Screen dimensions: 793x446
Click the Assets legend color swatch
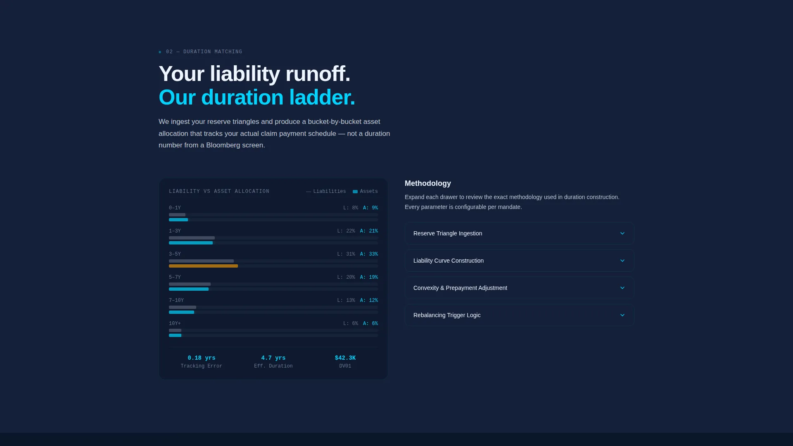[x=355, y=192]
